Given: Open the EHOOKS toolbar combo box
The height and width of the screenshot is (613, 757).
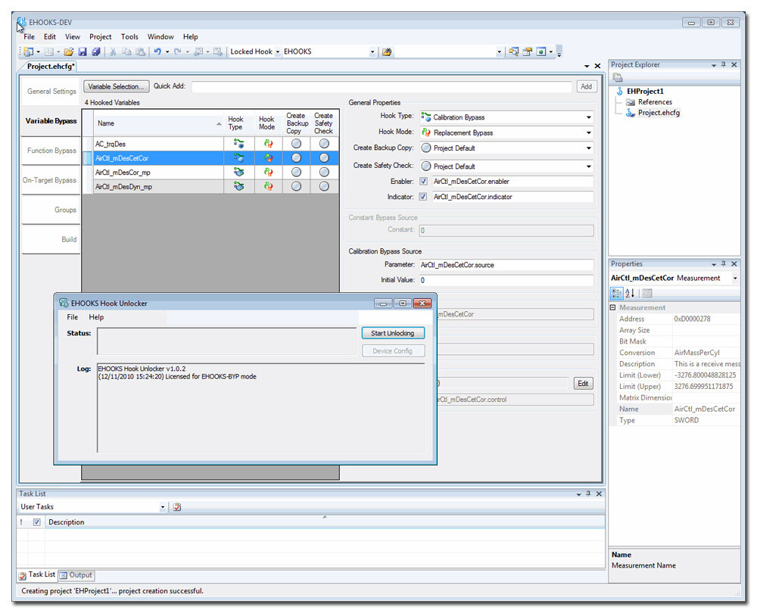Looking at the screenshot, I should coord(372,51).
